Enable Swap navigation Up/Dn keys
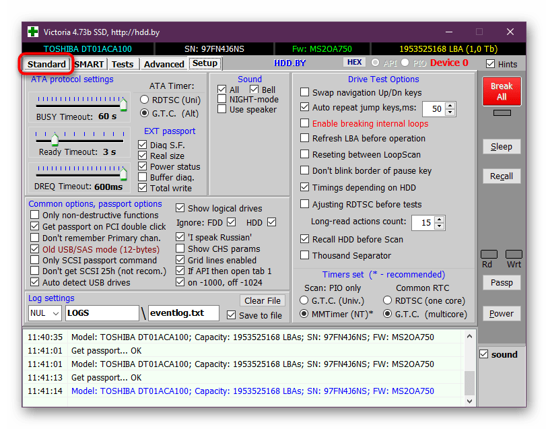The width and height of the screenshot is (548, 429). pos(305,92)
